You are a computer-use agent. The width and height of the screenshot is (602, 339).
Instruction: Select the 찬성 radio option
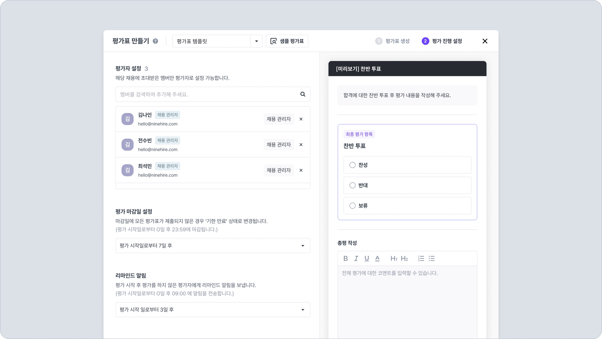(352, 165)
